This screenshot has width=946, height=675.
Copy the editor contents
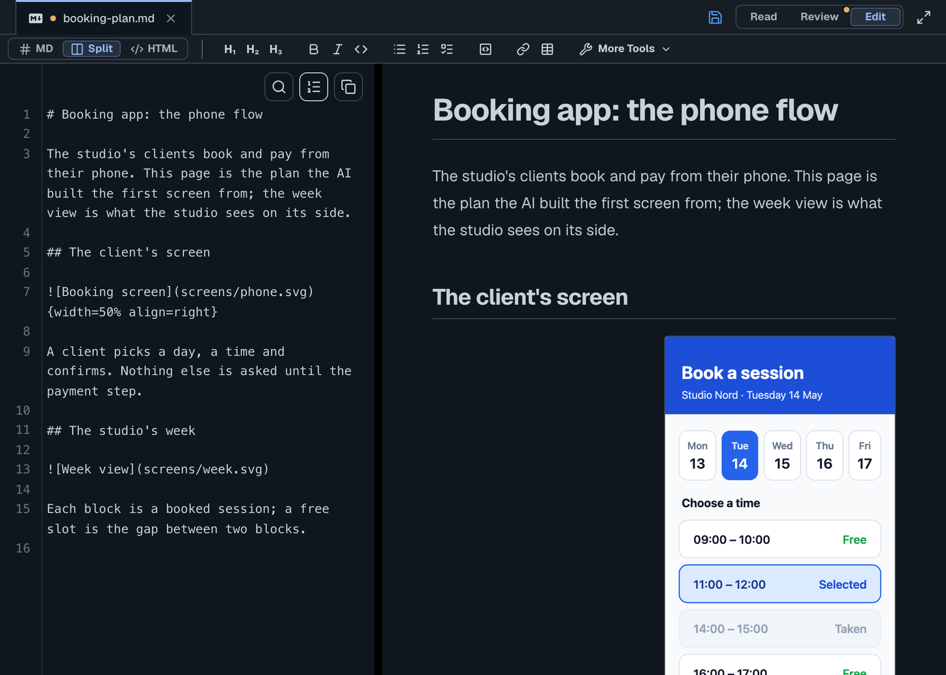(348, 87)
